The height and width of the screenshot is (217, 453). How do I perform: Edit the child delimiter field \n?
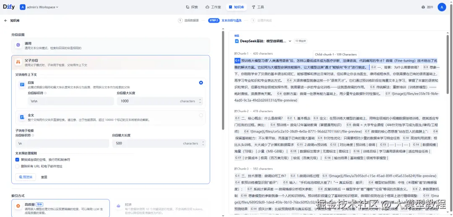pos(62,143)
